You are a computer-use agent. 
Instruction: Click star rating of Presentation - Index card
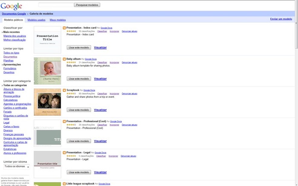(x=71, y=31)
